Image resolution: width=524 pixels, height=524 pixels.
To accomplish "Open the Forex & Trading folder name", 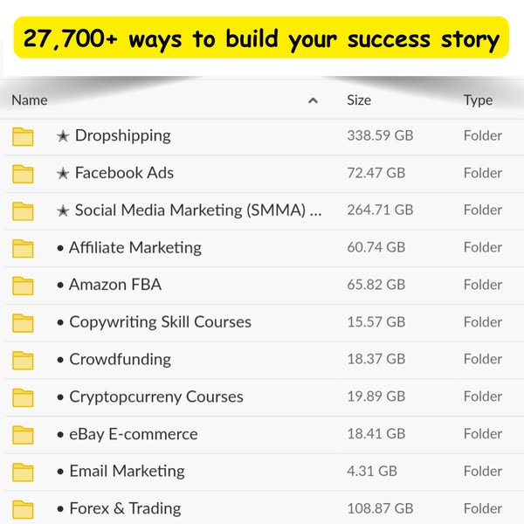I will coord(125,508).
